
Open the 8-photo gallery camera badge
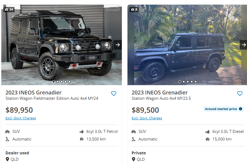click(x=134, y=9)
